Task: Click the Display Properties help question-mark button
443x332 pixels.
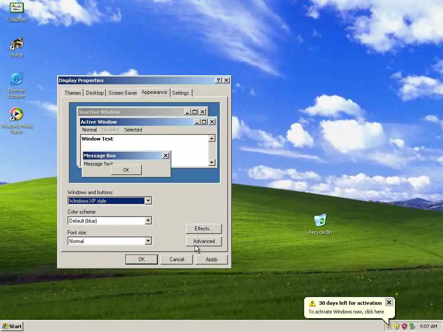Action: [x=218, y=80]
